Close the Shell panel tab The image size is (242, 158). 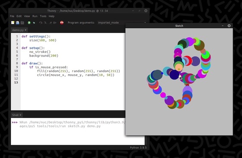[x=20, y=115]
